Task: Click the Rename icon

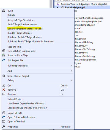Action: click(x=4, y=94)
